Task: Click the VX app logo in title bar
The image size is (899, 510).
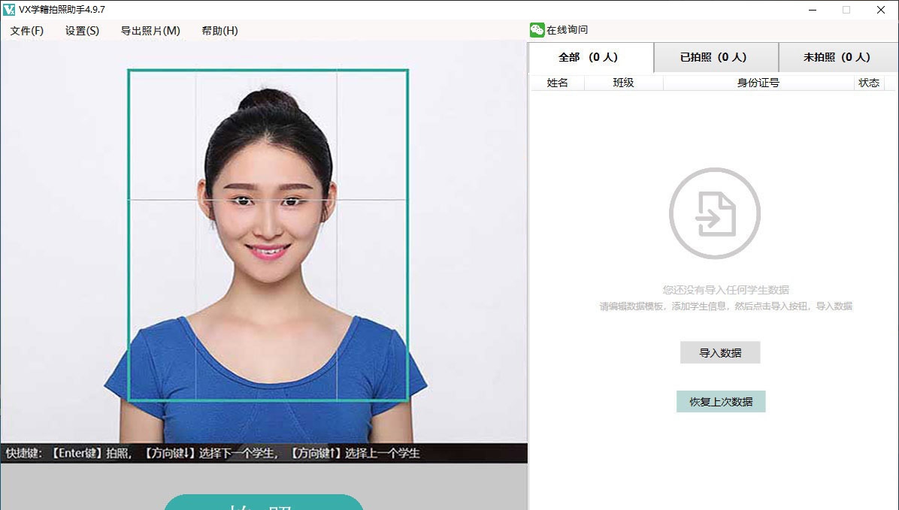Action: [8, 9]
